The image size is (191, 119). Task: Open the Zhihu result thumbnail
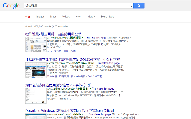tap(36, 96)
